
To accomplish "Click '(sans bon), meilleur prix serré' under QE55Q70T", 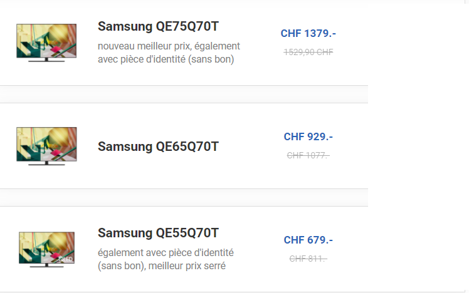I will [162, 266].
